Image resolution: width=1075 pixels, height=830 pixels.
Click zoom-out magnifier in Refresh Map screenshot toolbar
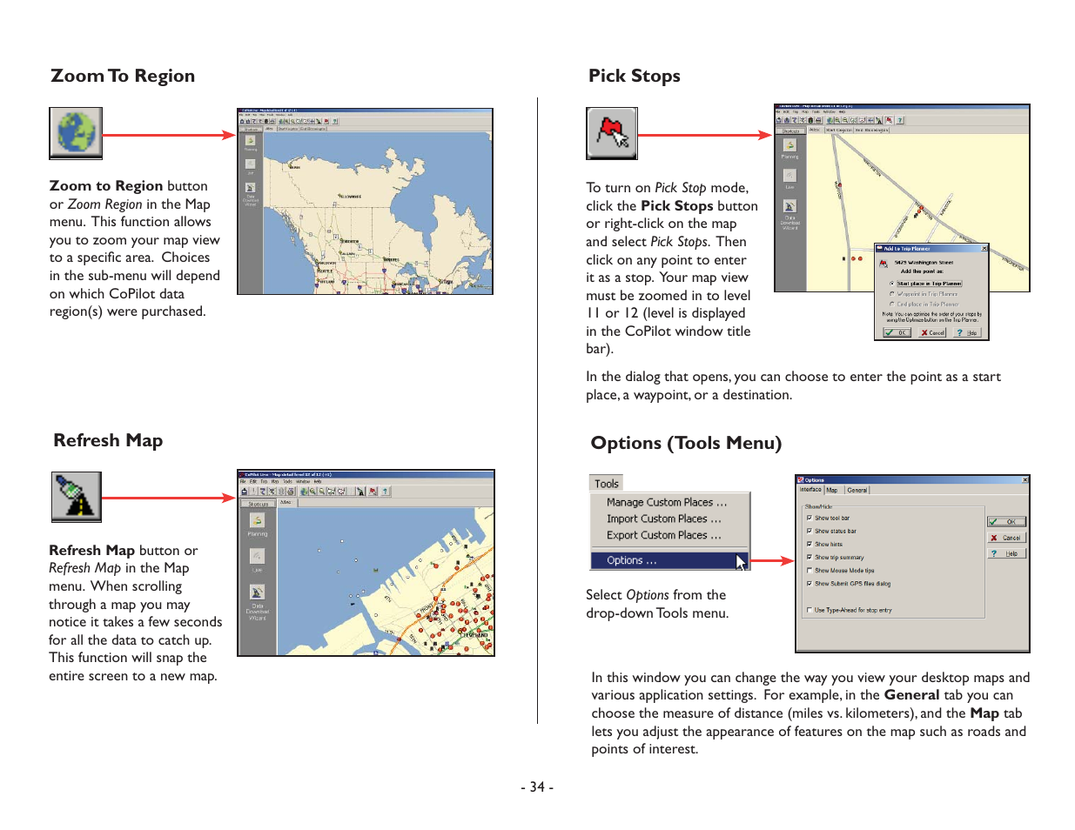[x=322, y=492]
